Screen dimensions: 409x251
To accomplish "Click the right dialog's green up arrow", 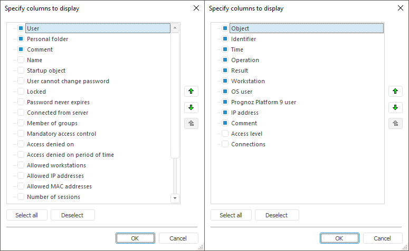I will coord(395,92).
